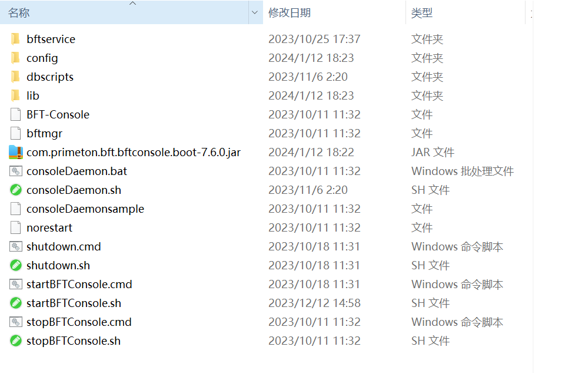
Task: Click the norestart file icon
Action: tap(15, 227)
